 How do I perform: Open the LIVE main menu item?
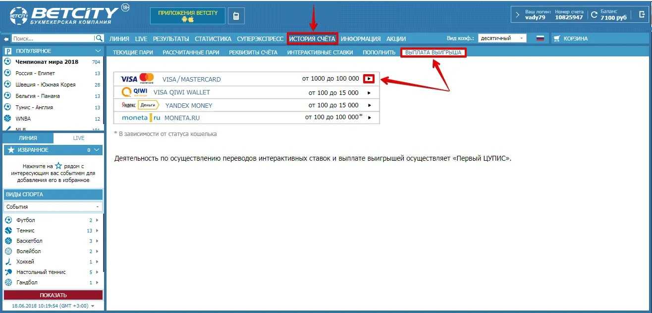pos(141,39)
